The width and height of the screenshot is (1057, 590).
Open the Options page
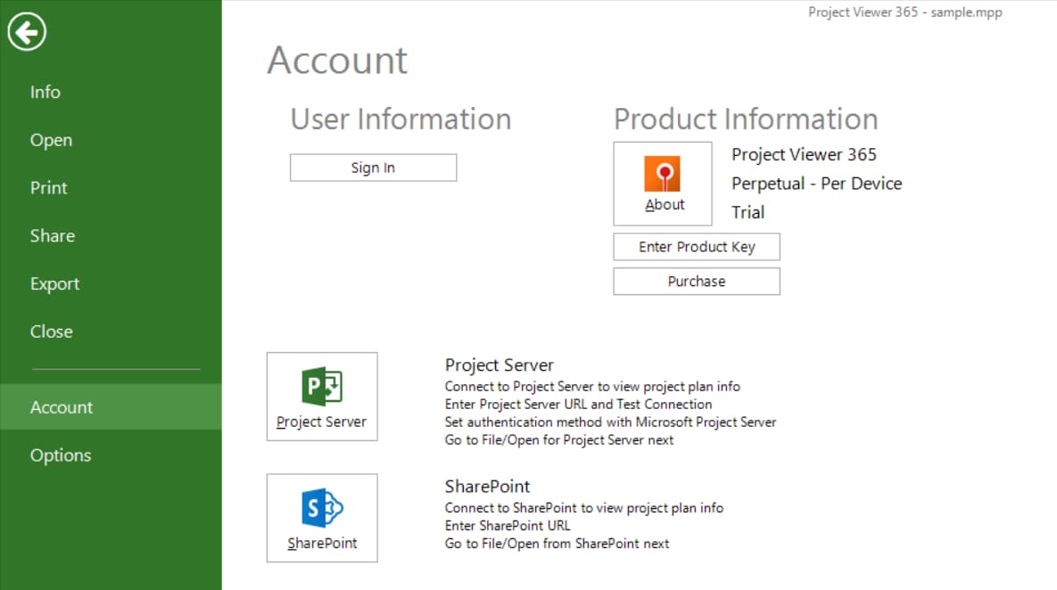(61, 455)
